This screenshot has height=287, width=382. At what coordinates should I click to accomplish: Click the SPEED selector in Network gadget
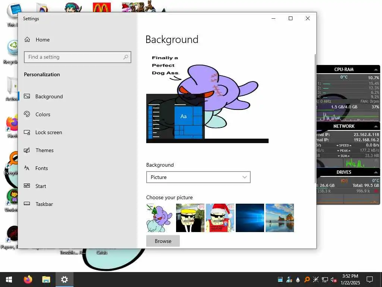344,145
